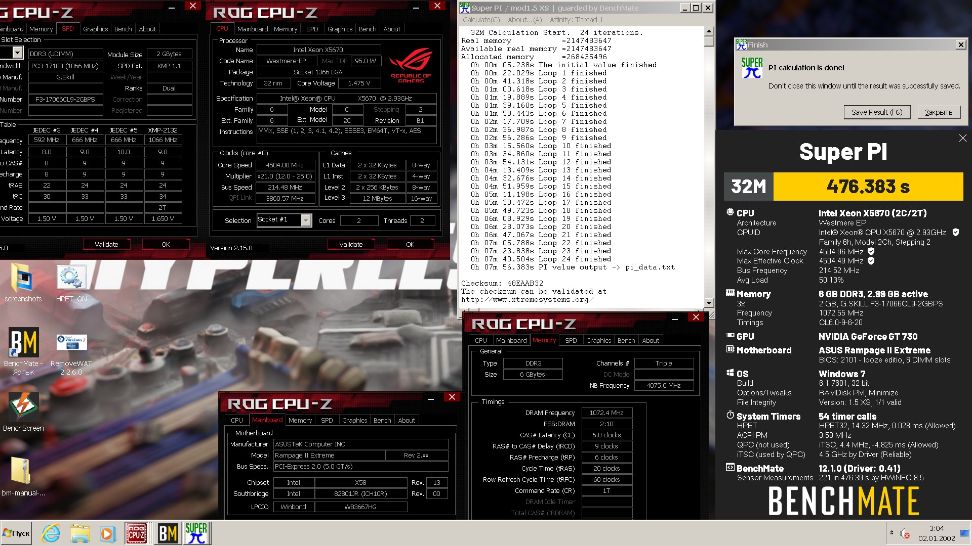This screenshot has height=546, width=972.
Task: Open Graphics tab in the SPD window
Action: point(96,29)
